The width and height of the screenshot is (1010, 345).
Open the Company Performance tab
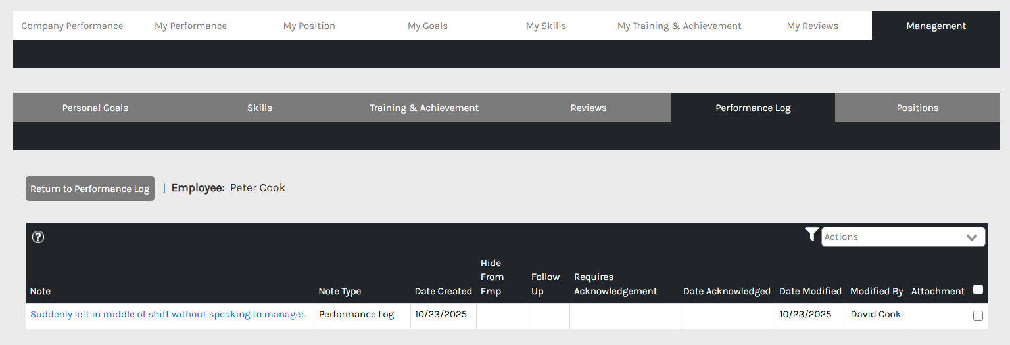point(72,26)
